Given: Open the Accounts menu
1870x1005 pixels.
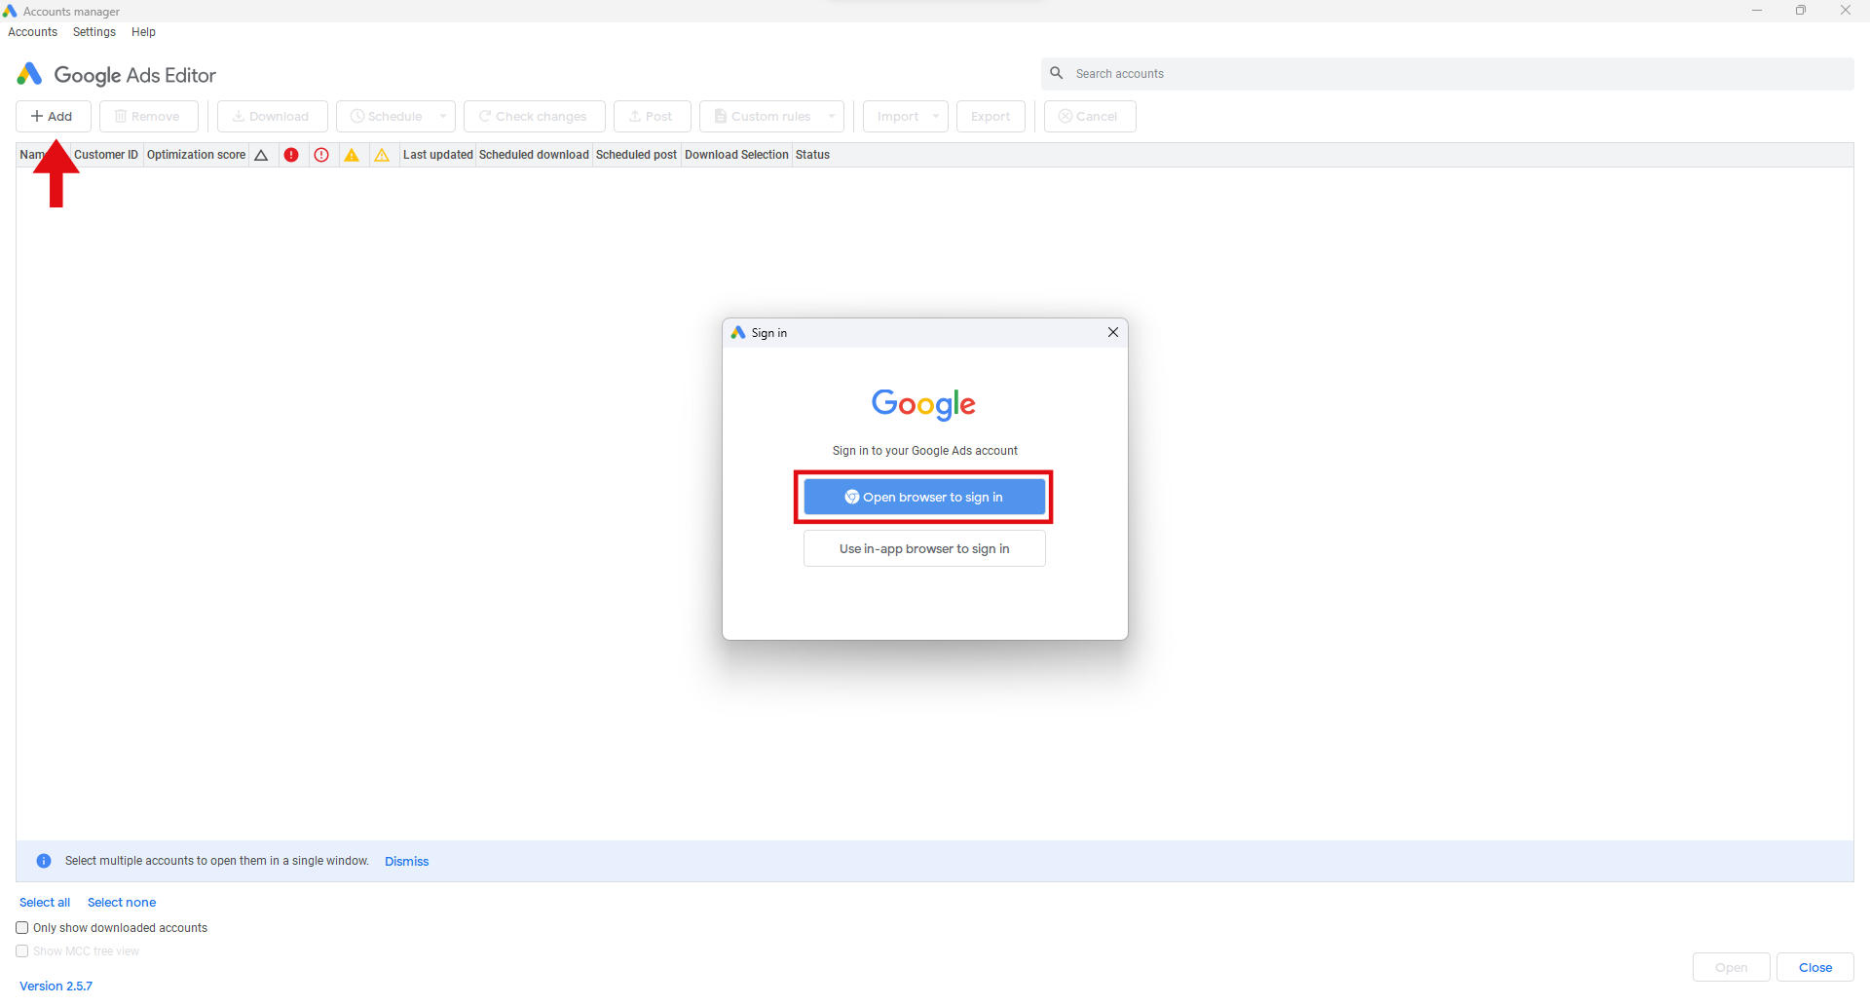Looking at the screenshot, I should pyautogui.click(x=33, y=32).
